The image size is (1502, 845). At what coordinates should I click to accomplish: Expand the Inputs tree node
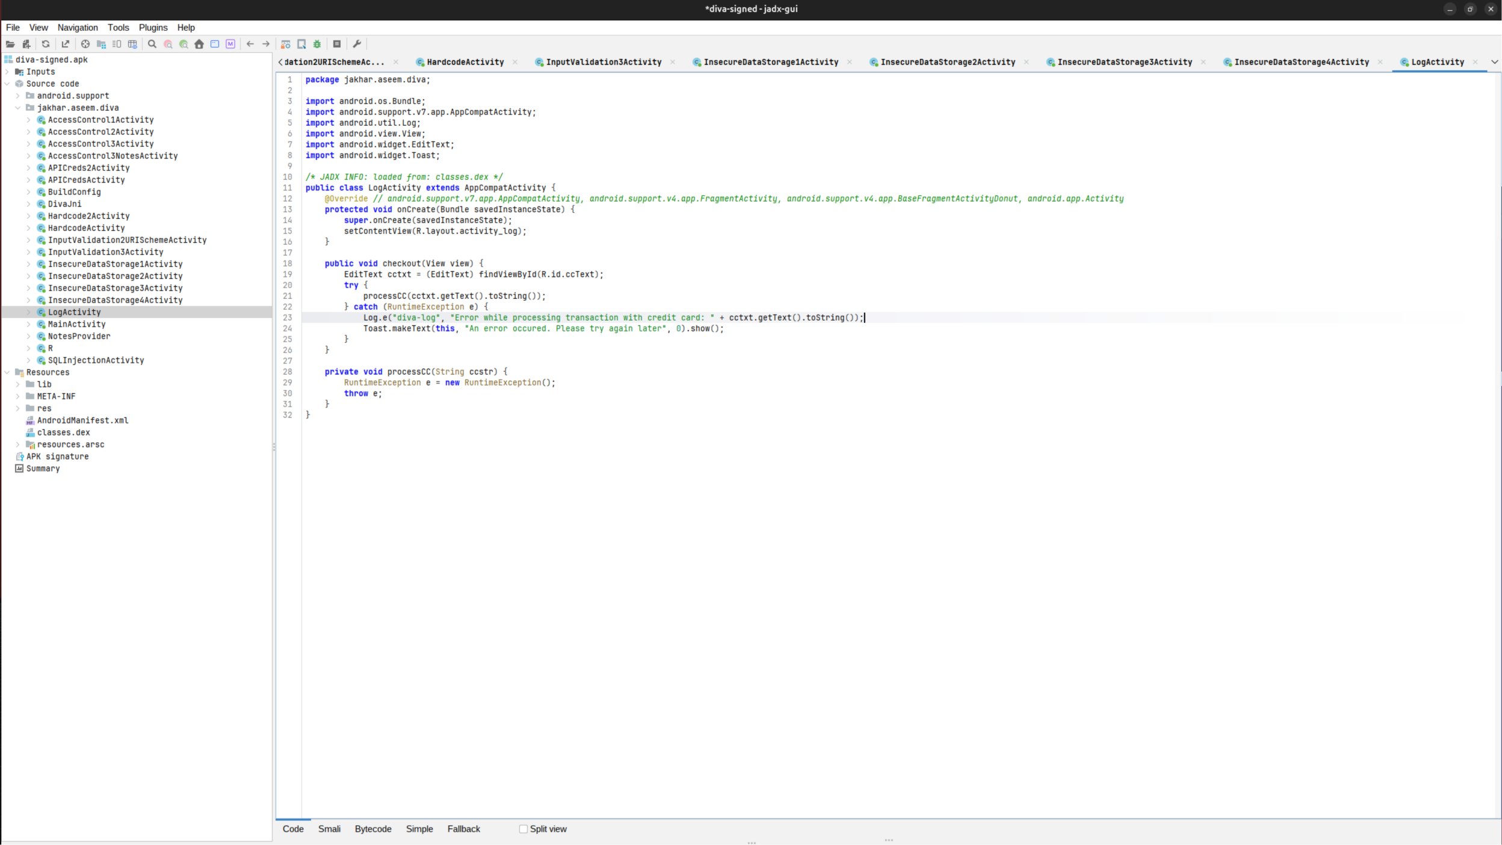[x=7, y=72]
